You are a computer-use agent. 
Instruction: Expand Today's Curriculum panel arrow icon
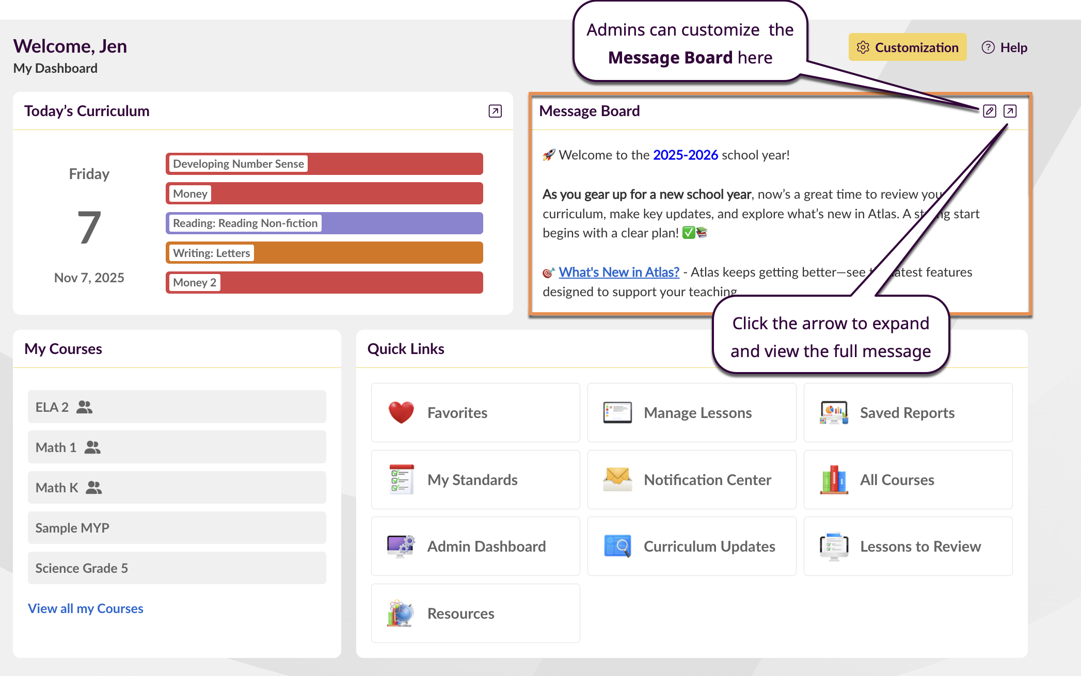click(495, 111)
